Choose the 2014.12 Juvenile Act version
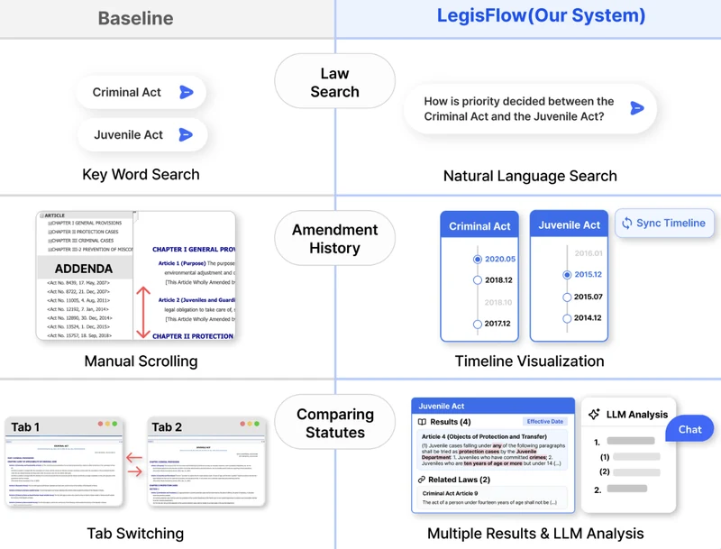Screen dimensions: 721x549 [567, 318]
